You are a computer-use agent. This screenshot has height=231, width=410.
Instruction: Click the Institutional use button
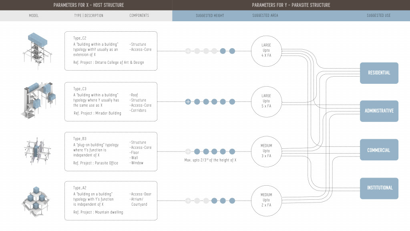[x=379, y=188]
